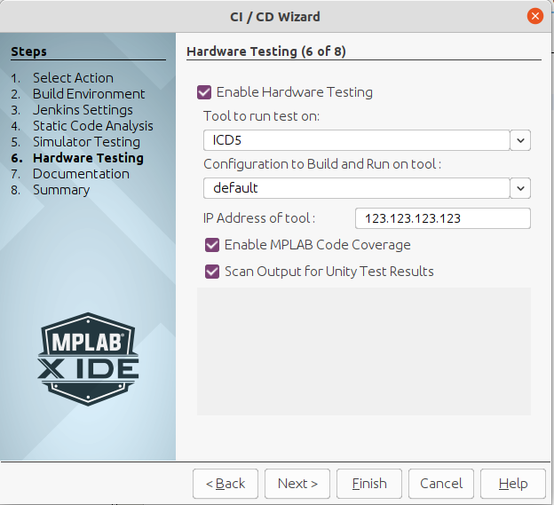Open the configuration dropdown arrow beside default
This screenshot has height=505, width=554.
(x=521, y=188)
